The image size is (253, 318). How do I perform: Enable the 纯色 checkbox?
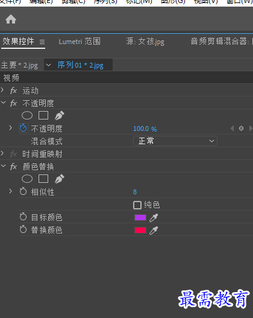pos(137,205)
